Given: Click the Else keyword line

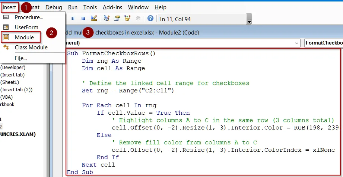Looking at the screenshot, I should click(104, 135).
